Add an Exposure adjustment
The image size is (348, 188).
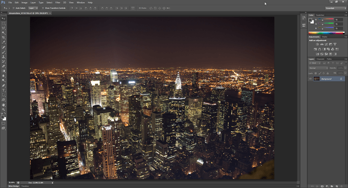pos(331,44)
